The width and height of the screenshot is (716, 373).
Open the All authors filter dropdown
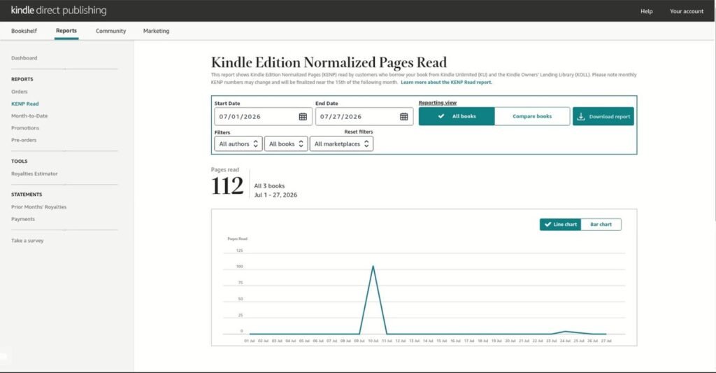[x=238, y=143]
